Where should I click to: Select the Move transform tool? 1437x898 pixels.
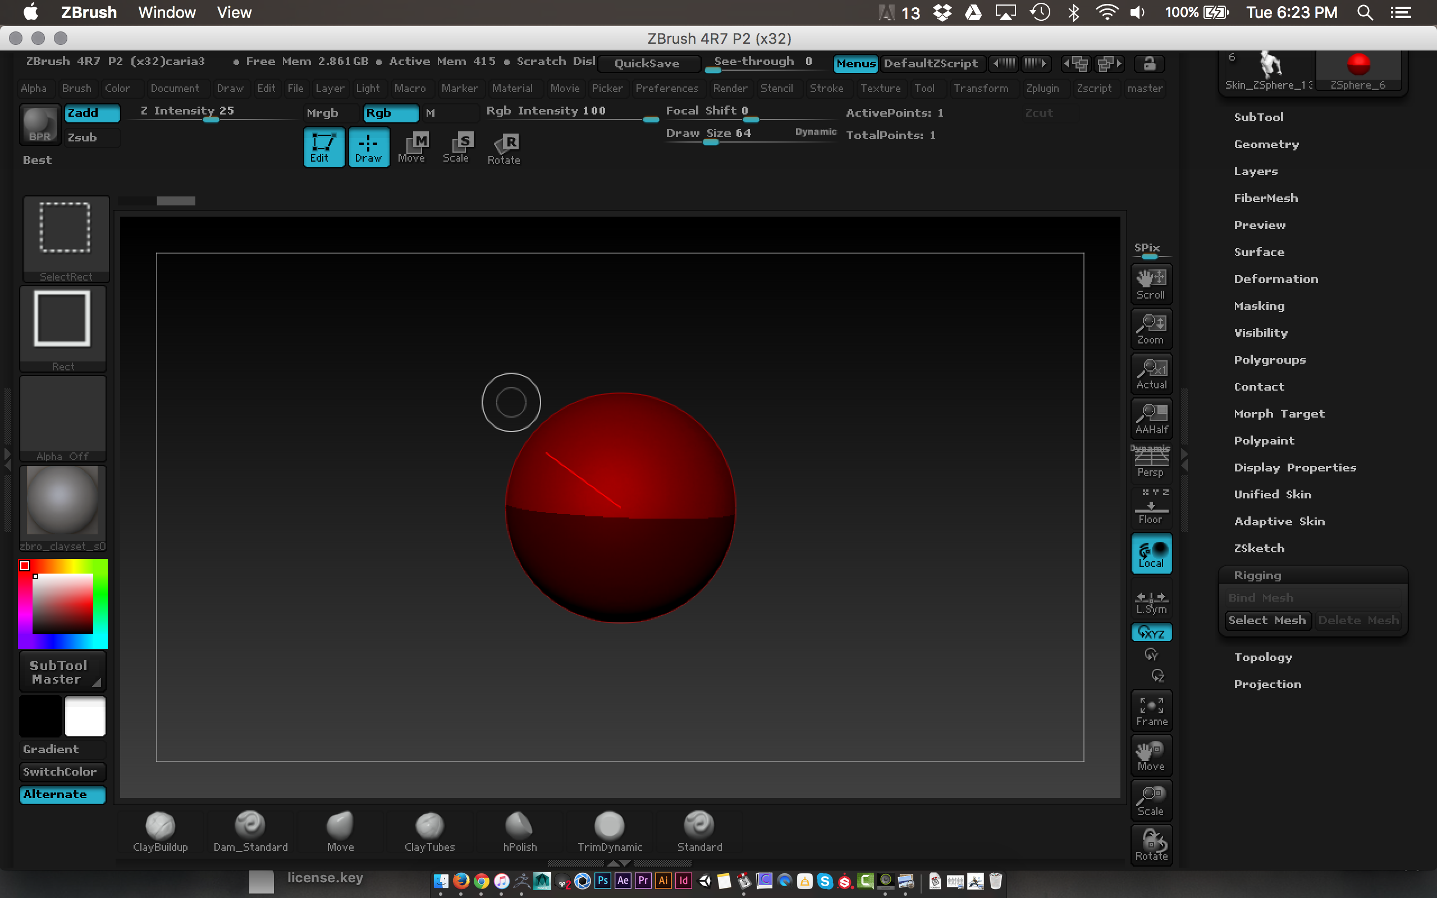[412, 147]
